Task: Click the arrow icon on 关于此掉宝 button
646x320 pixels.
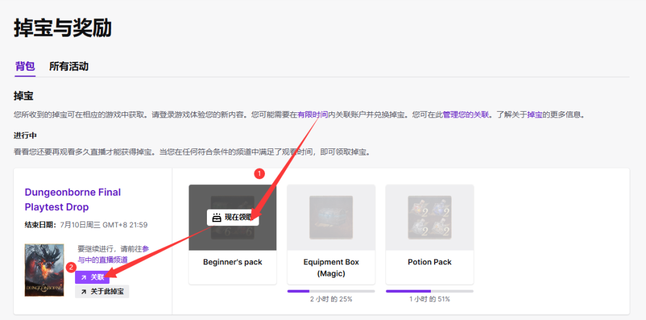Action: click(83, 292)
